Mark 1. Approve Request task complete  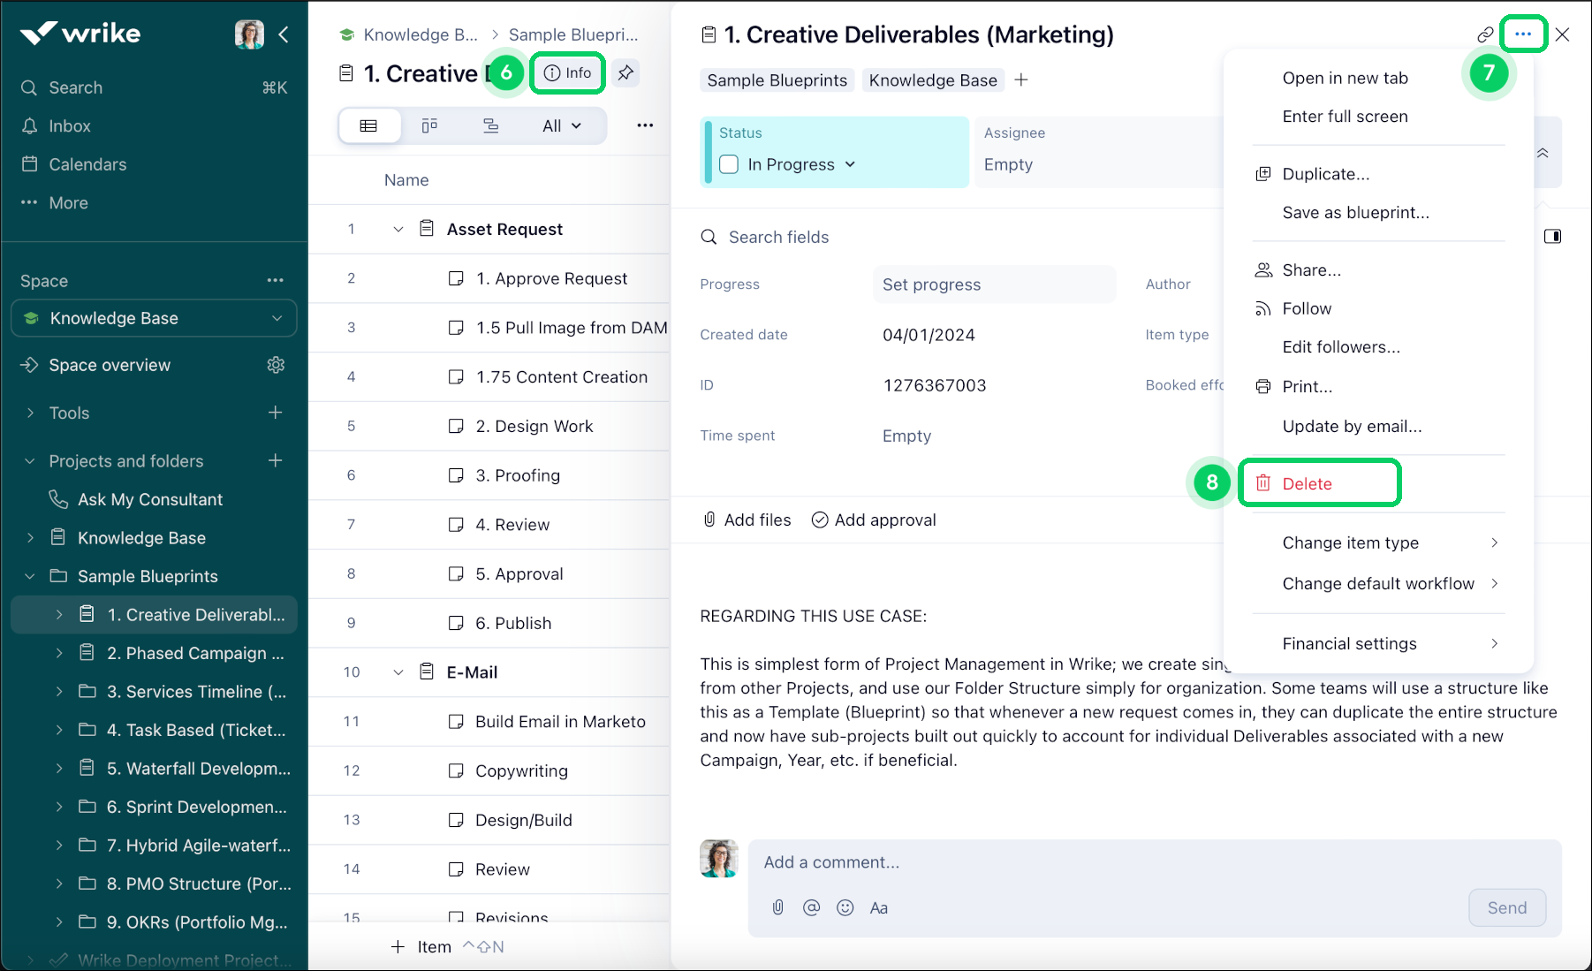(456, 278)
